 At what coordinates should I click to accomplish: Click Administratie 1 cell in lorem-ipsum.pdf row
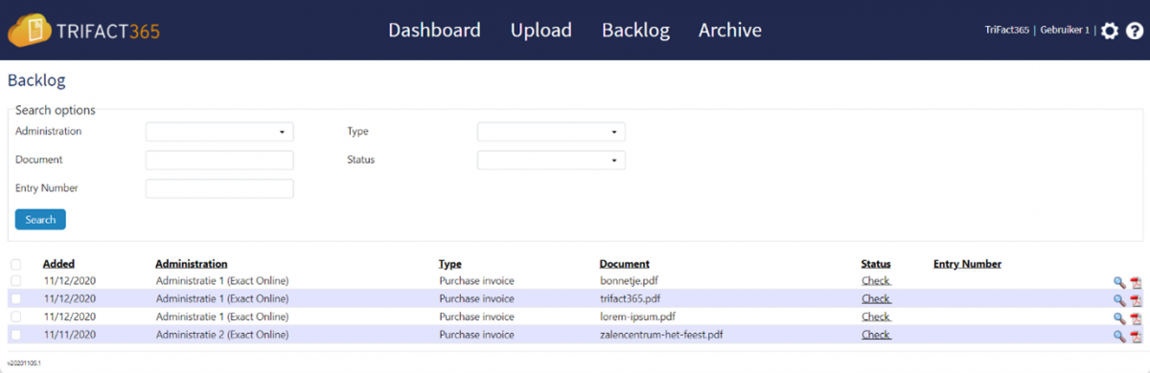click(222, 317)
